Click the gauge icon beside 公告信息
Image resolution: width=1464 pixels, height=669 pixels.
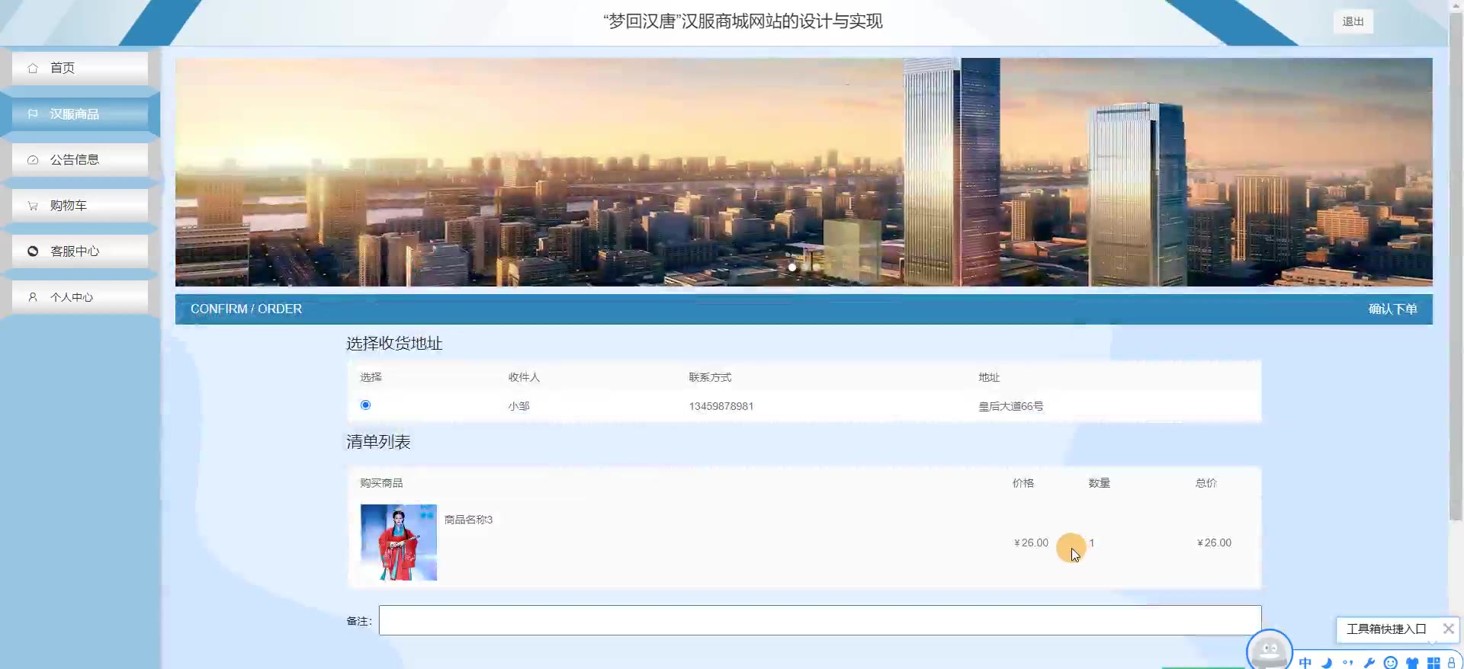33,160
